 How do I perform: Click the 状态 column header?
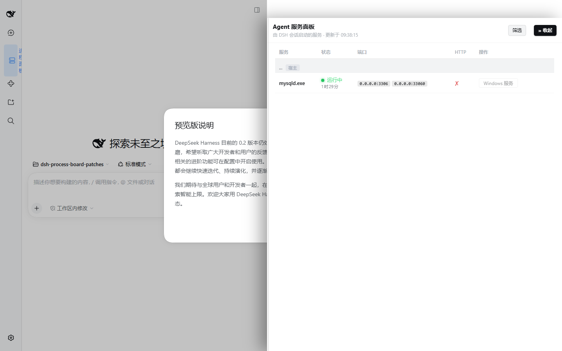point(326,52)
